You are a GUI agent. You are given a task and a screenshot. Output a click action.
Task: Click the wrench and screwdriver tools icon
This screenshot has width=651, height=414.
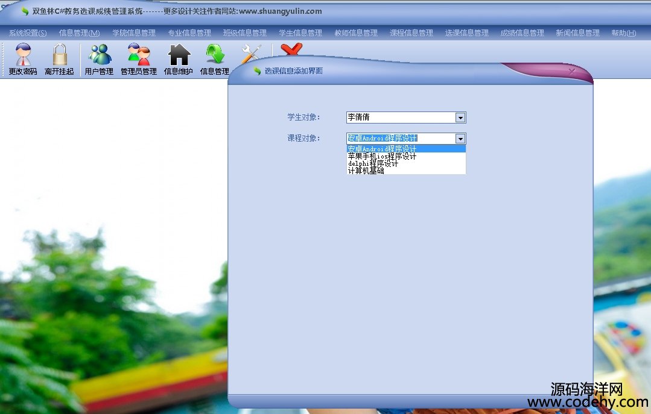point(251,54)
